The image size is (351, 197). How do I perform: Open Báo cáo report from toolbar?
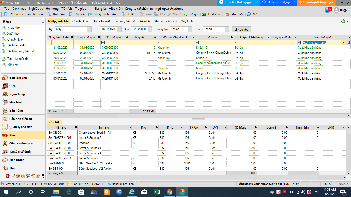pyautogui.click(x=71, y=14)
